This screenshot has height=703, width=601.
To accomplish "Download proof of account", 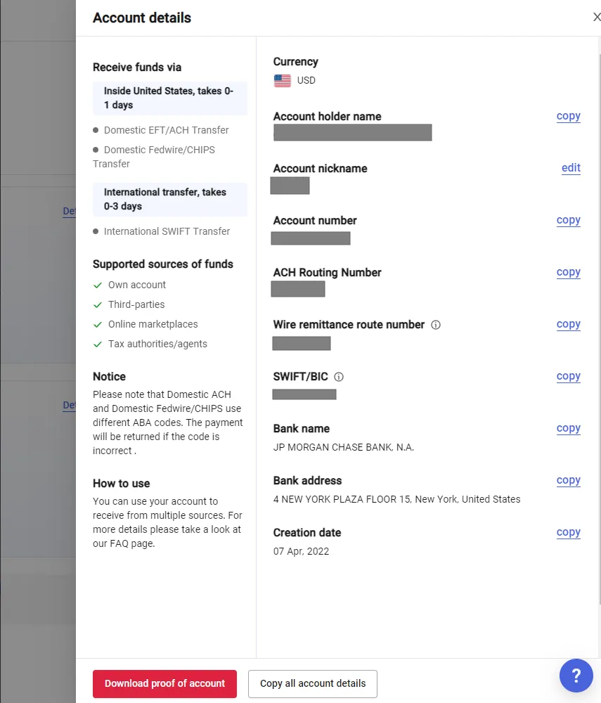I will 164,683.
